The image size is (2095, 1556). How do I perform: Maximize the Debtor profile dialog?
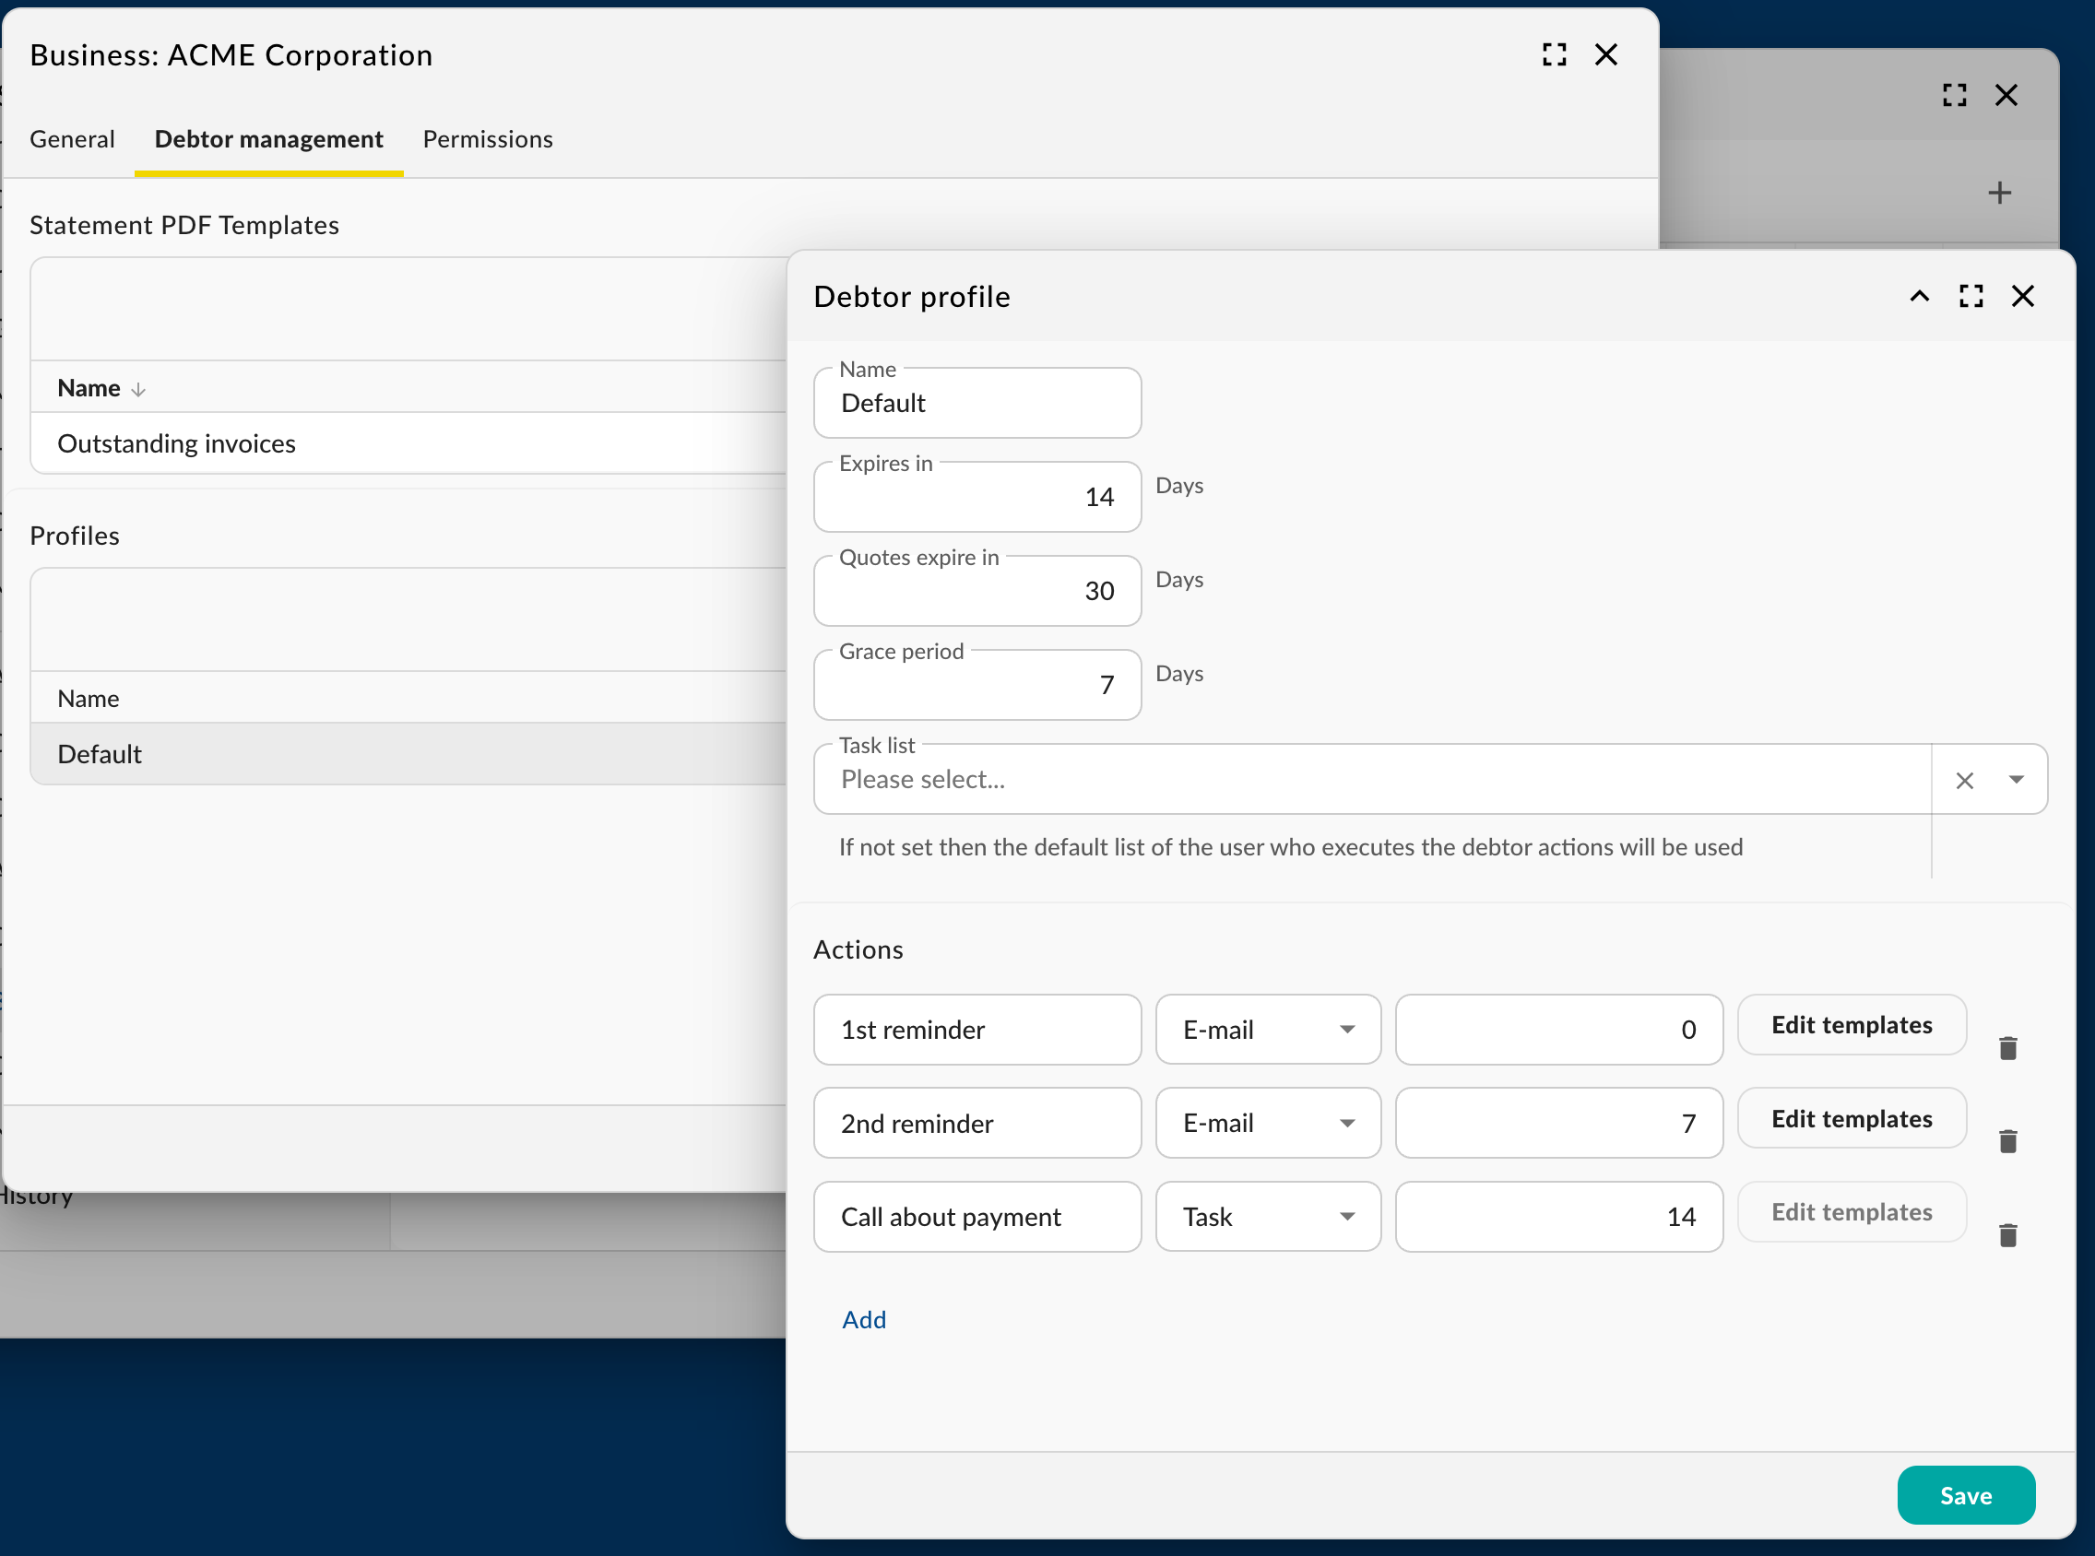pos(1971,297)
